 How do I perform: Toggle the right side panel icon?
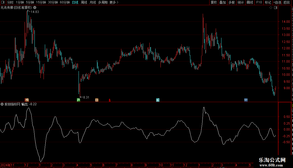coord(276,8)
